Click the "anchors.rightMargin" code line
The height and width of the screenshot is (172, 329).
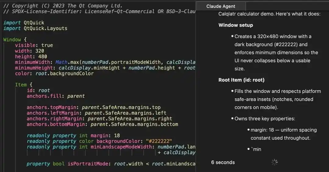point(99,119)
